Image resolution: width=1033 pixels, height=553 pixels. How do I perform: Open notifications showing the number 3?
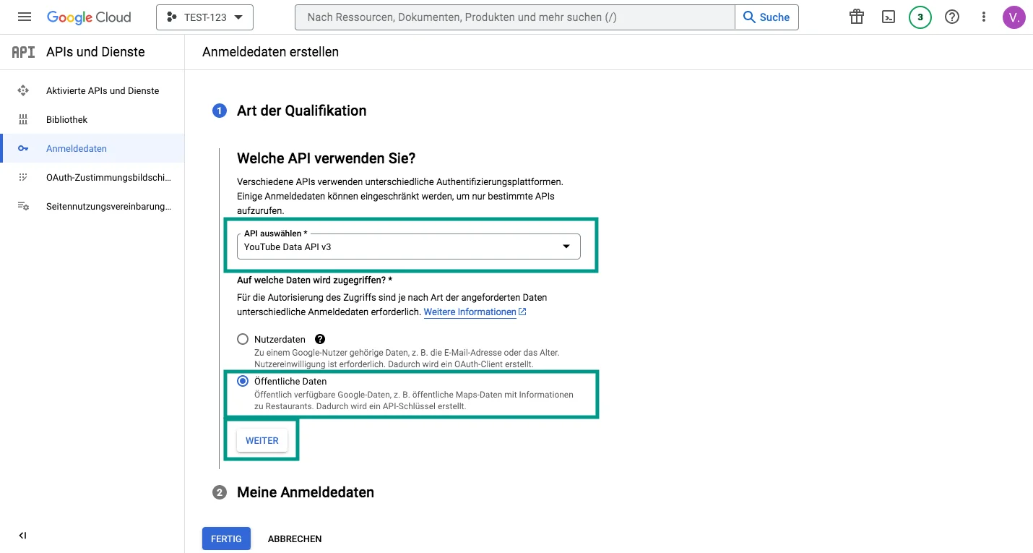[x=920, y=16]
